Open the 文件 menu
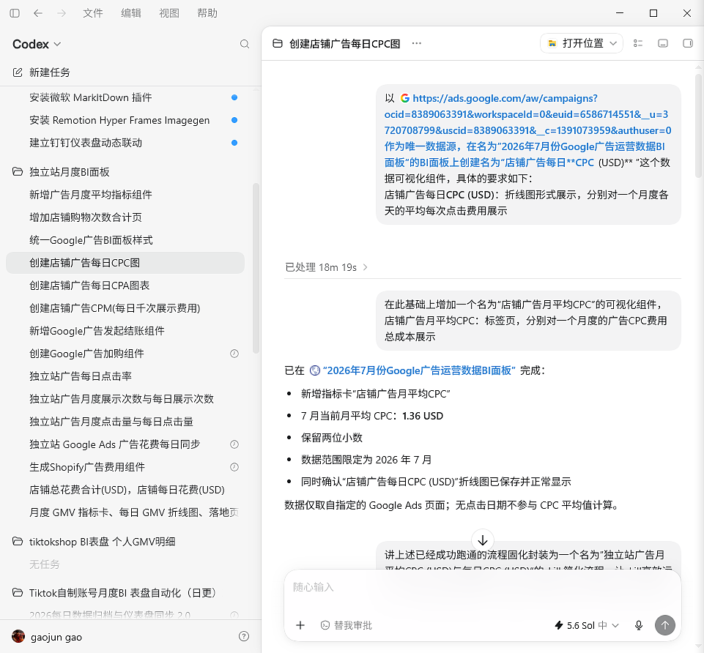This screenshot has height=653, width=704. click(93, 13)
